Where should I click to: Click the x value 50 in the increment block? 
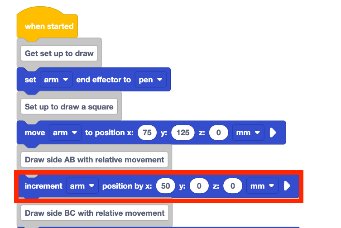pos(165,186)
